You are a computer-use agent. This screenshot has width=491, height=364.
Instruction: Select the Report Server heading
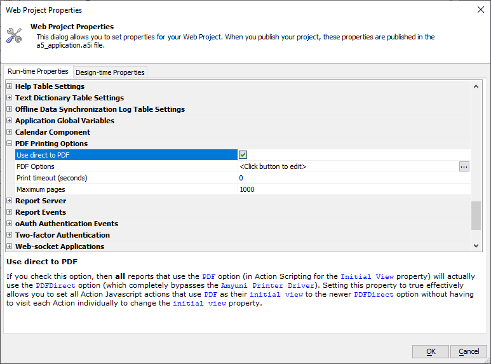click(x=41, y=201)
